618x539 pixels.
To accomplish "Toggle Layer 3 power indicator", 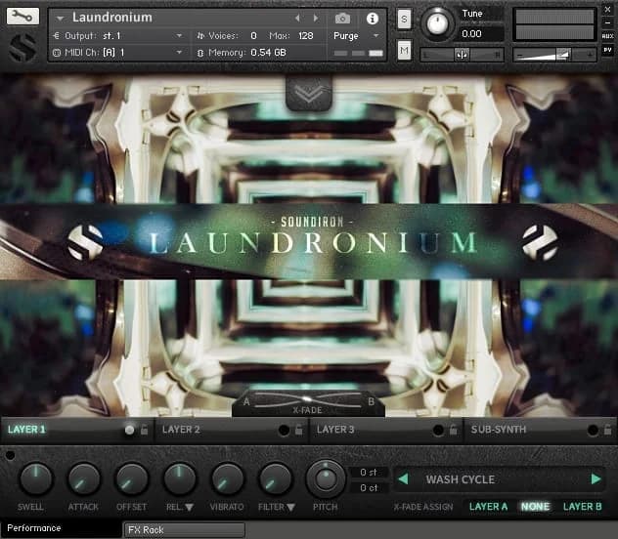I will coord(438,430).
